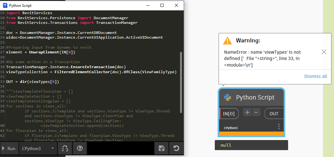The image size is (334, 157).
Task: Run the Python script
Action: (9, 148)
